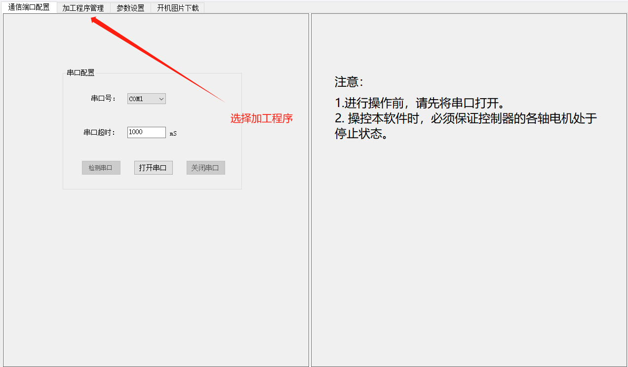Click the 串口配置 group title
The width and height of the screenshot is (628, 367).
(80, 73)
